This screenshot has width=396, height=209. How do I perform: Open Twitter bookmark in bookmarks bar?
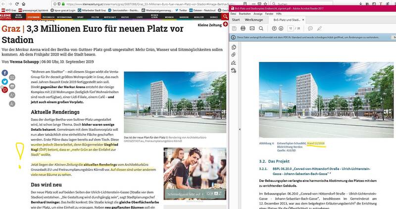pos(181,10)
